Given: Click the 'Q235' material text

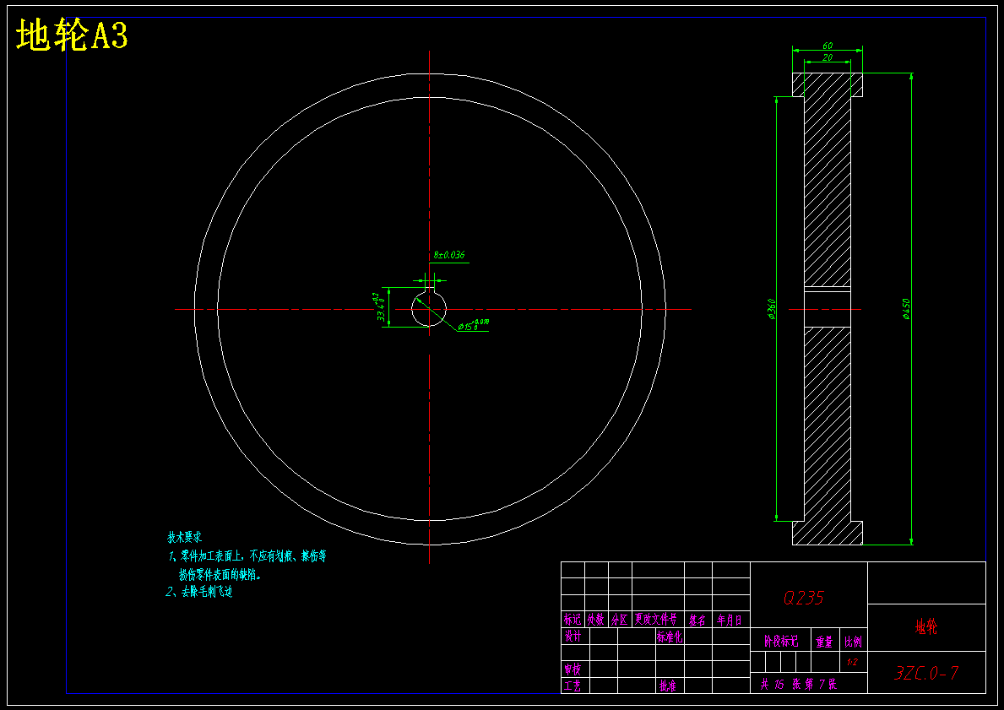Looking at the screenshot, I should click(x=804, y=598).
